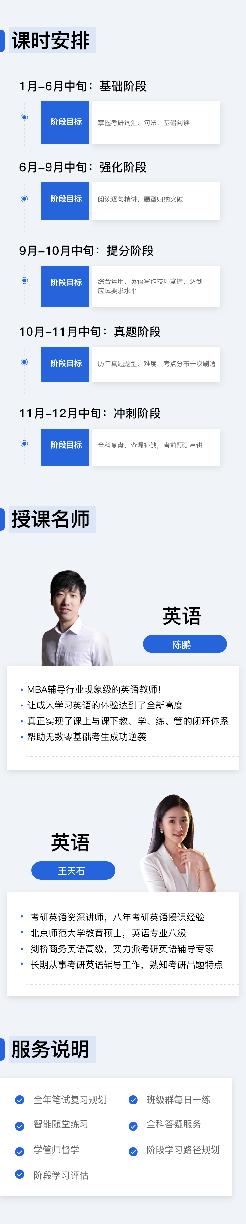Click the checkmark icon beside 阶段学习路径规划
The height and width of the screenshot is (1224, 246).
click(x=133, y=1152)
